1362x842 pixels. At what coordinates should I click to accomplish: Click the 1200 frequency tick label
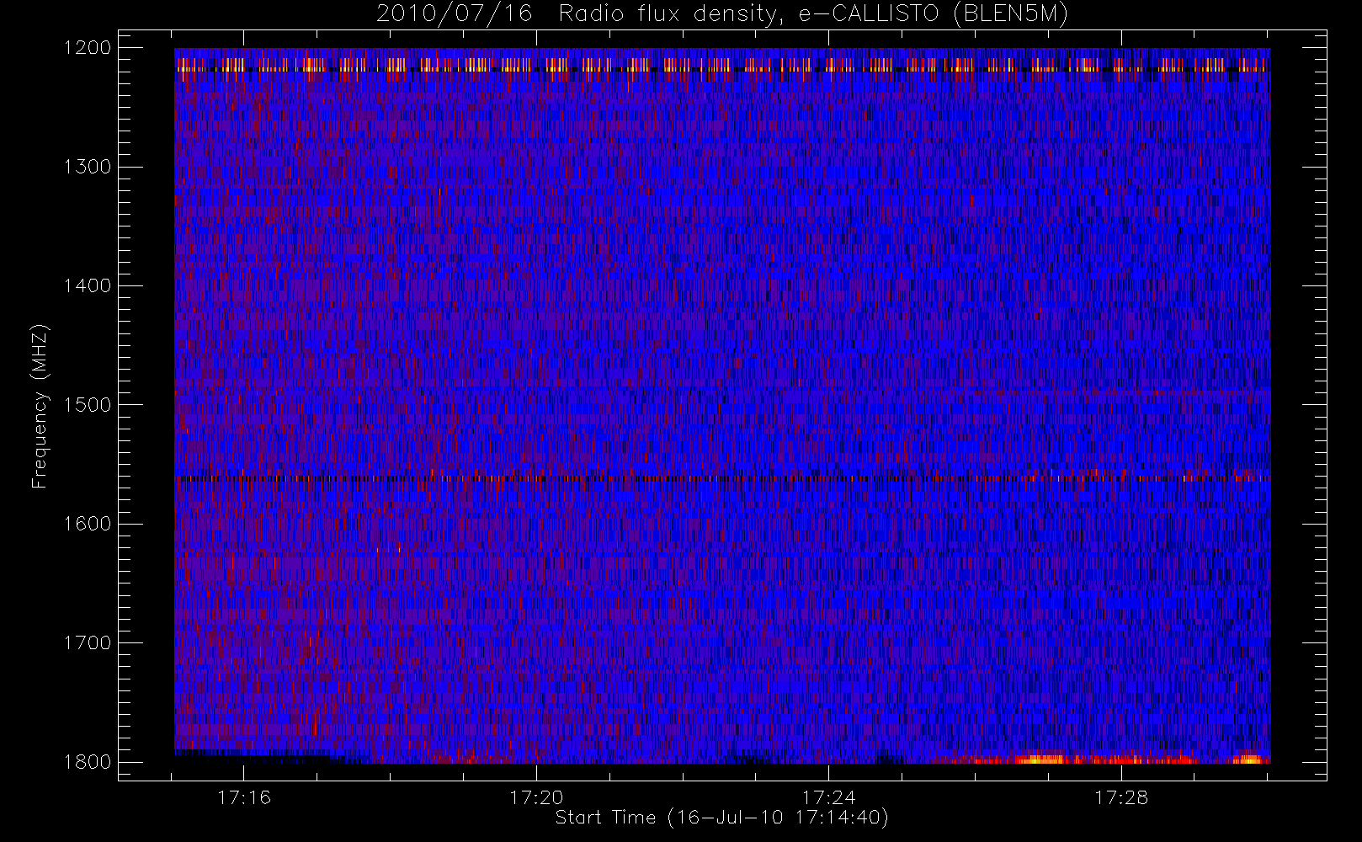tap(88, 48)
